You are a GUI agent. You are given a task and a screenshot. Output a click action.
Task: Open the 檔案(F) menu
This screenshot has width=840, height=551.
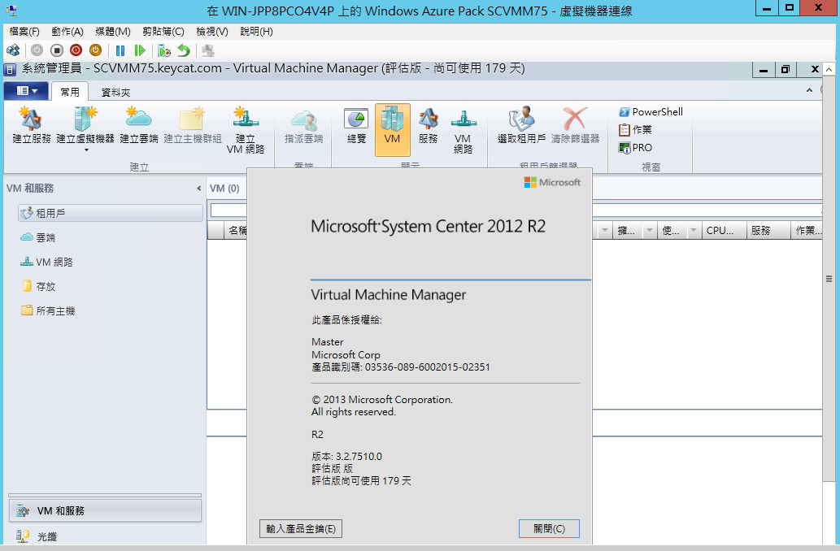click(24, 32)
